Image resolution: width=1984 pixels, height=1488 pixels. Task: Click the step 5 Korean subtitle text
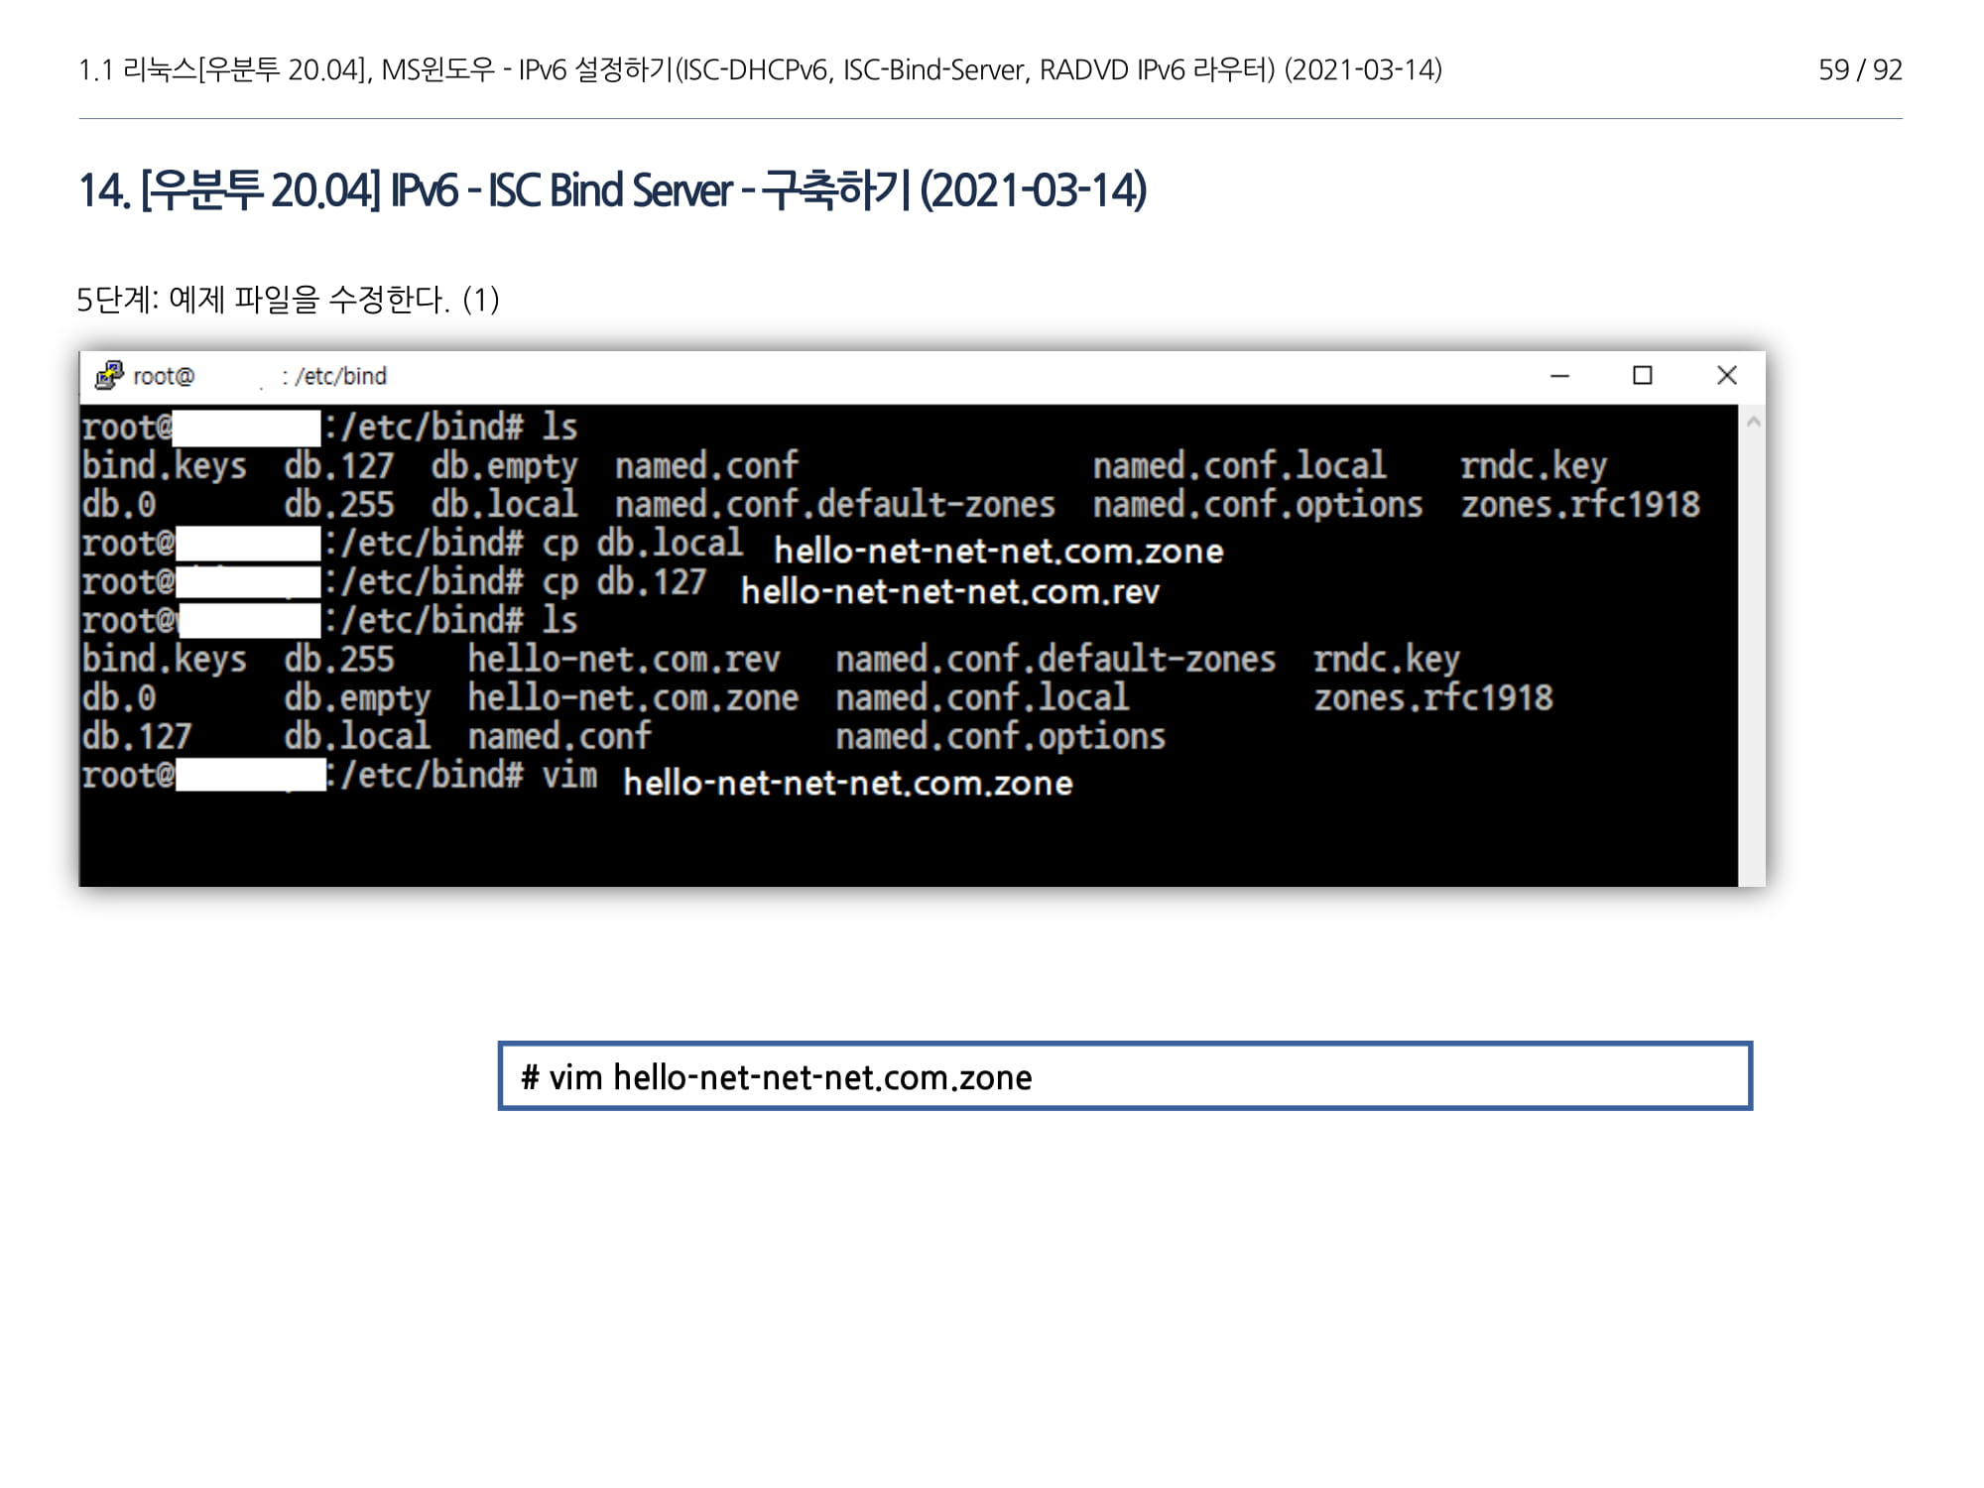point(288,299)
